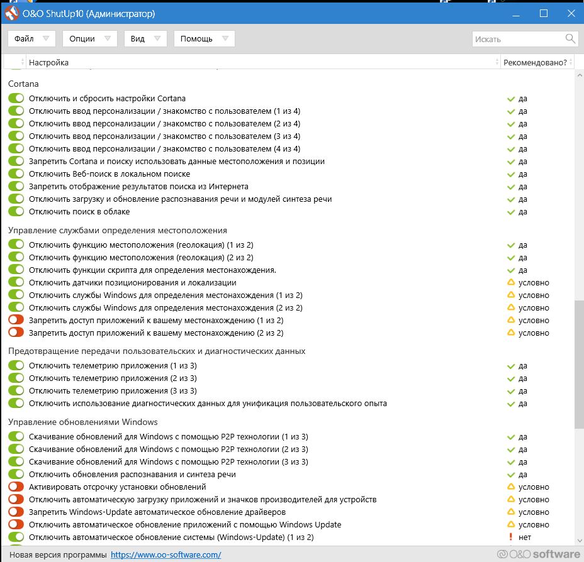This screenshot has width=584, height=562.
Task: Click 'Отключить обновления распознавания и синтеза речи' text
Action: [x=132, y=474]
